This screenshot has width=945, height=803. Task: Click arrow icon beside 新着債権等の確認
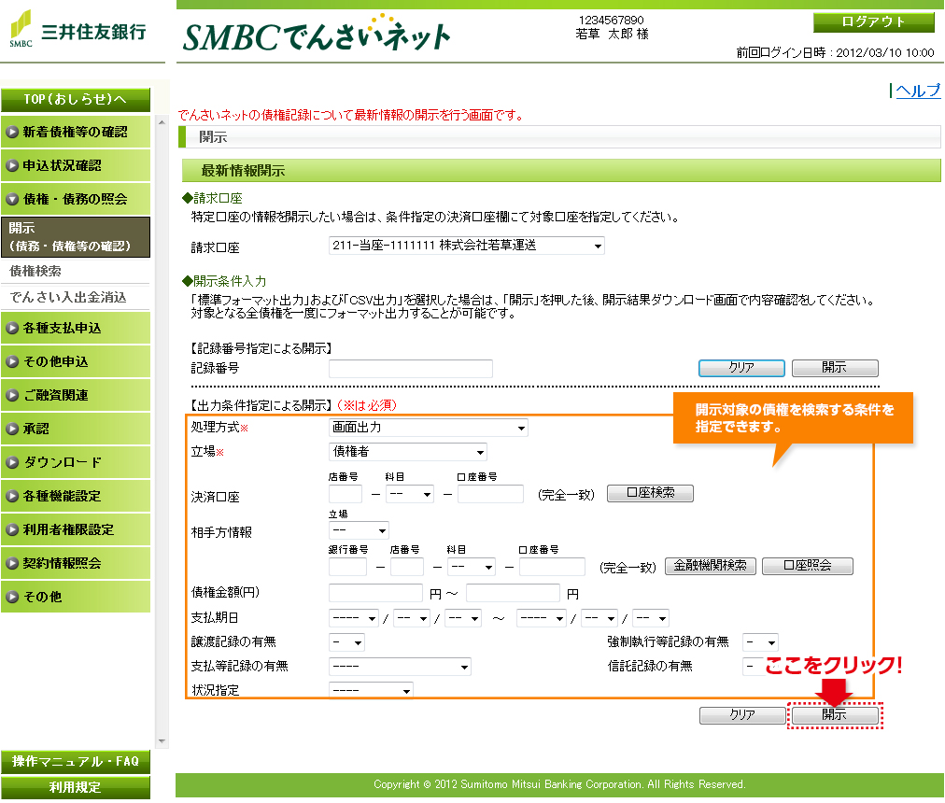coord(12,132)
